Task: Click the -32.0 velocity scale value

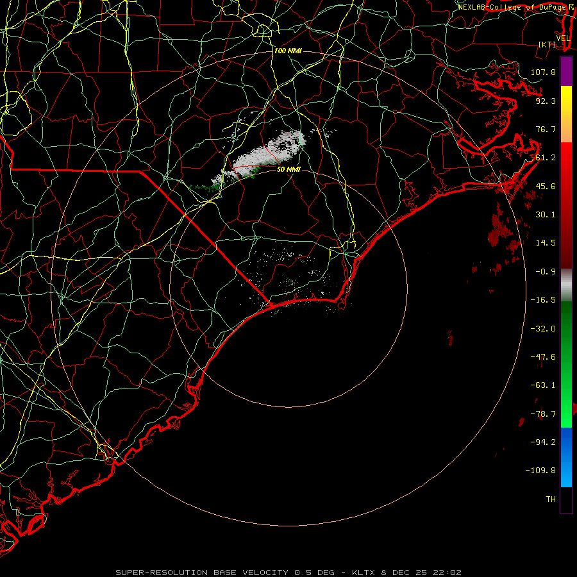Action: click(x=543, y=329)
